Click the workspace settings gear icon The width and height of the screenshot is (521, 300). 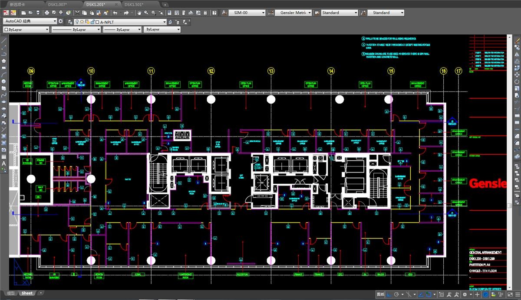(61, 21)
